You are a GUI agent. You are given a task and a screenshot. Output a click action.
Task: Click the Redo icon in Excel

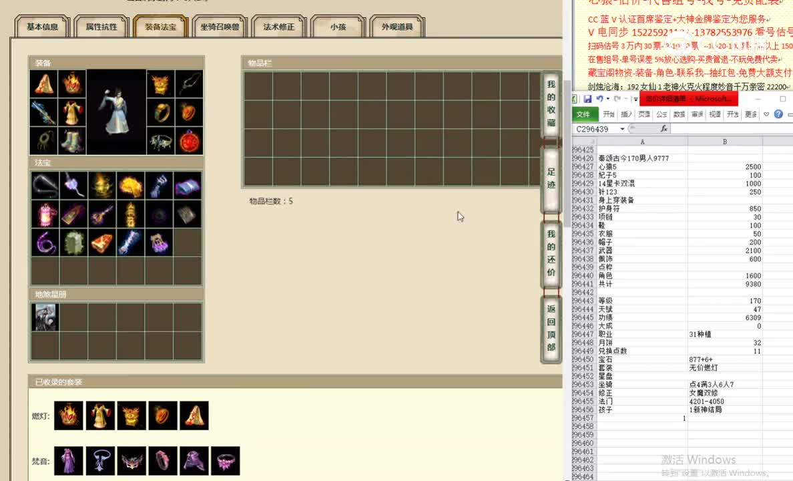coord(617,98)
